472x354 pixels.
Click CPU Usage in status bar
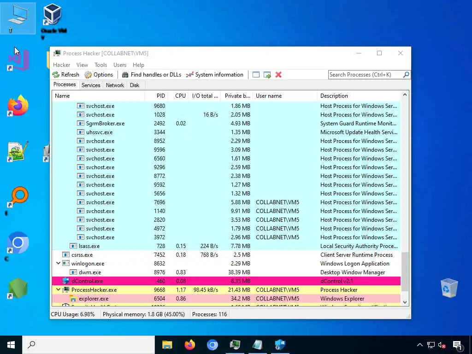(72, 314)
